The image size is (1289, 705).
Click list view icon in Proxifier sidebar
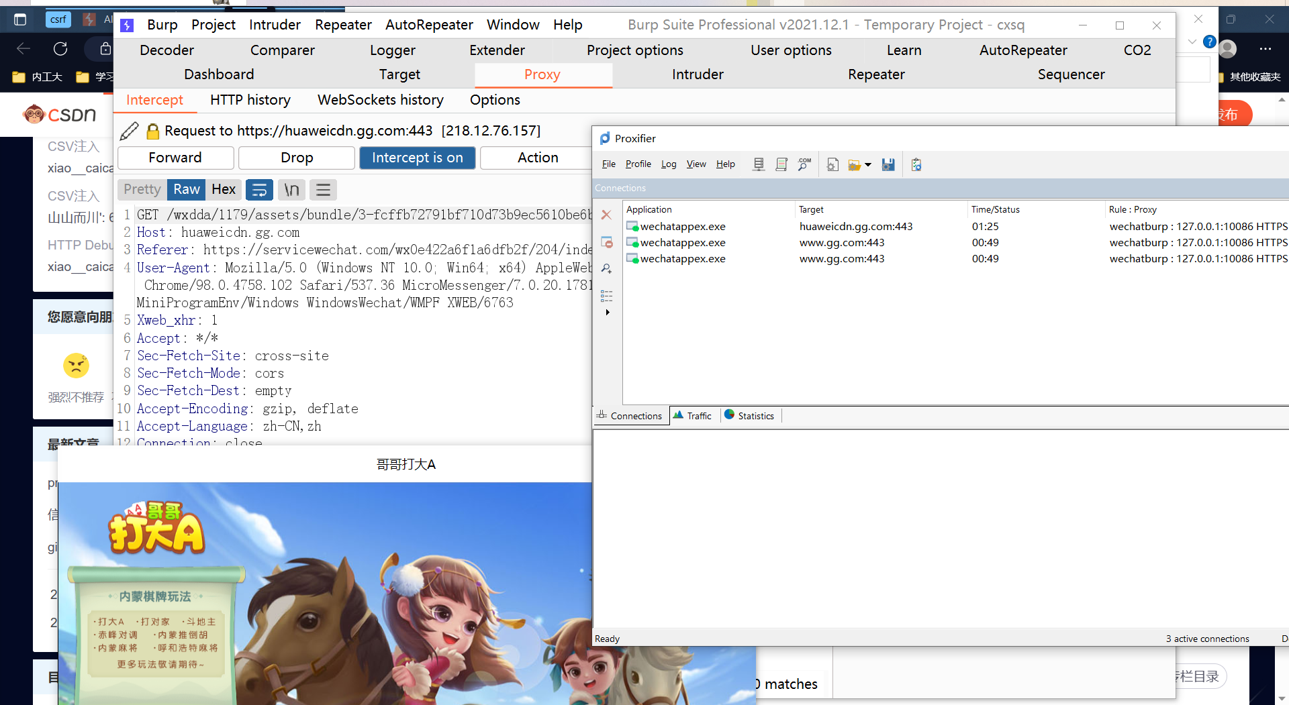pyautogui.click(x=606, y=296)
